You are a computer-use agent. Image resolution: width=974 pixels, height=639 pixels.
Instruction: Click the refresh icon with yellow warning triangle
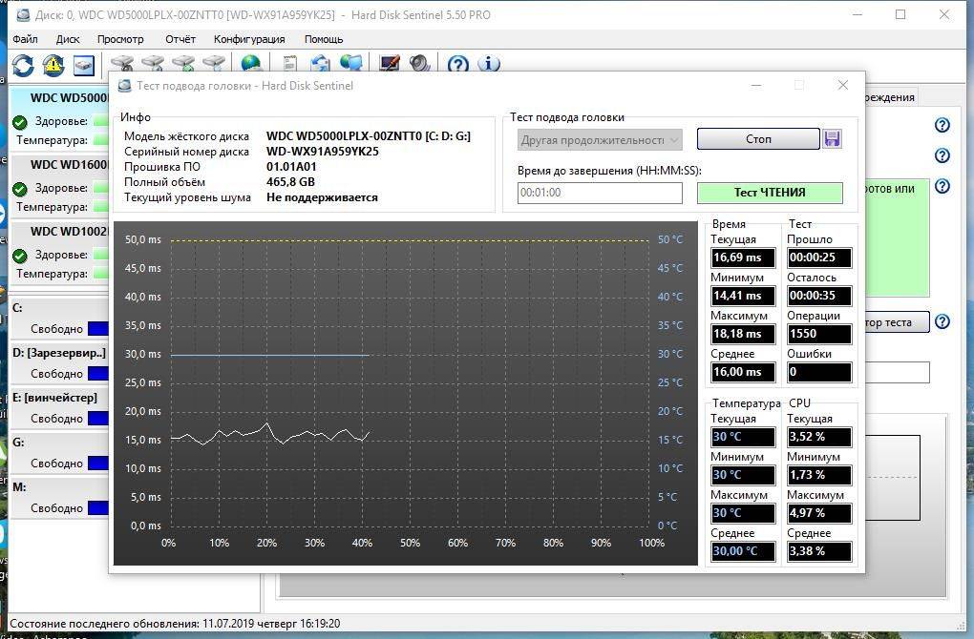[53, 65]
